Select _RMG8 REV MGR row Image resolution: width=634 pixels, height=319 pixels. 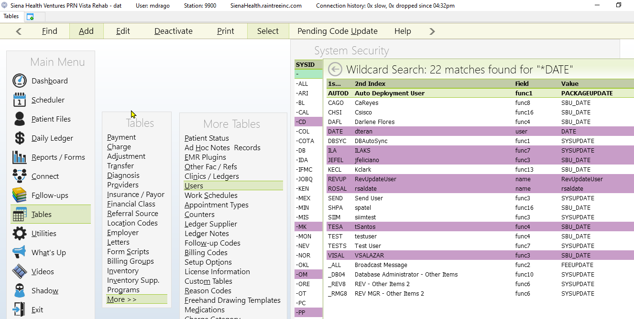tap(480, 294)
